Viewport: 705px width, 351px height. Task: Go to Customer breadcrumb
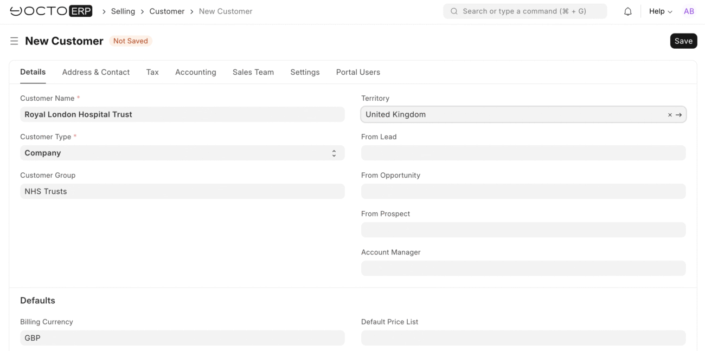pos(167,11)
